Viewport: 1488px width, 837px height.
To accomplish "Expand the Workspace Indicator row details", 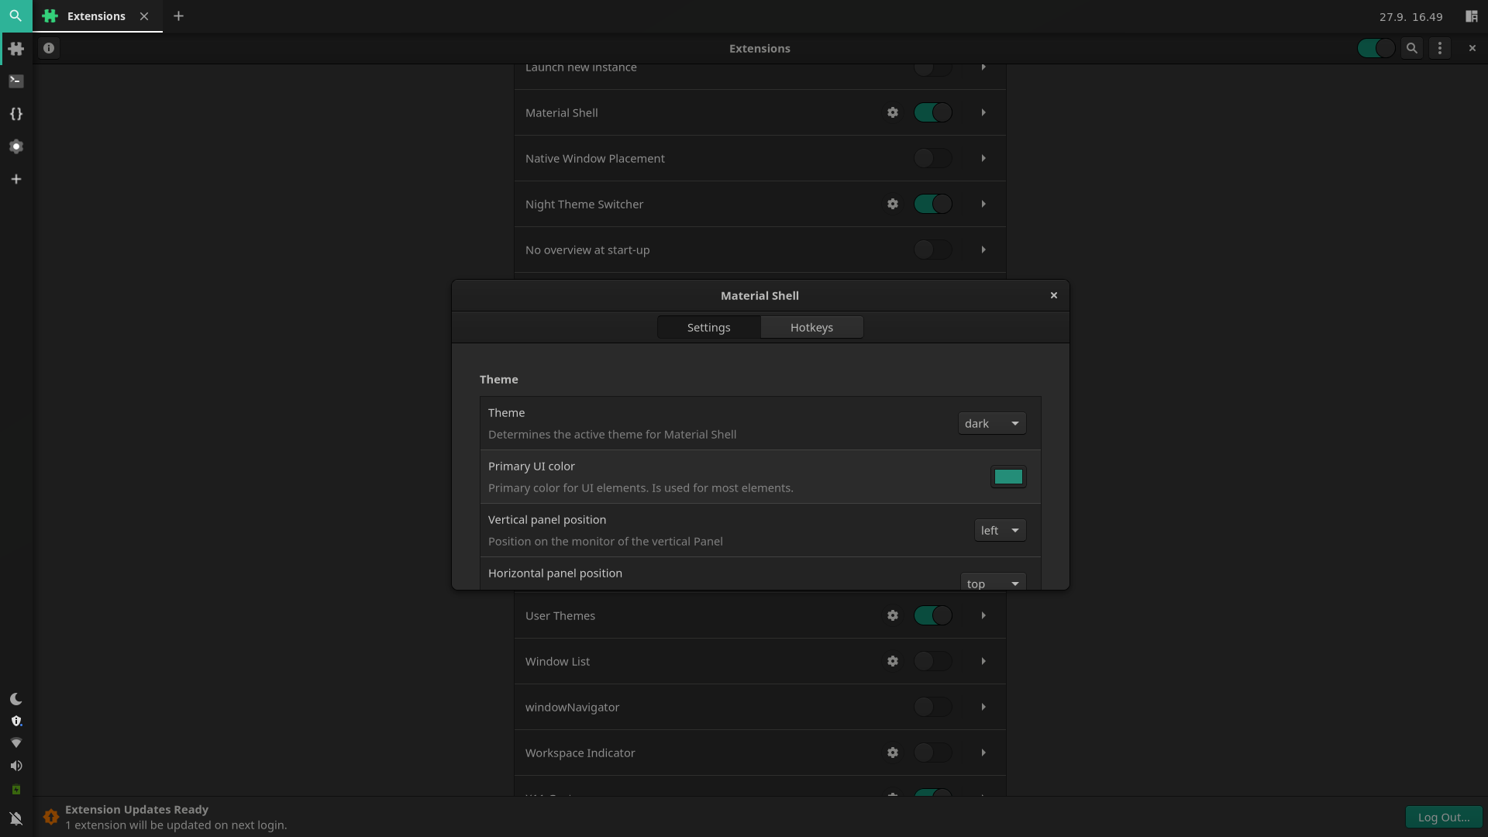I will [x=983, y=753].
